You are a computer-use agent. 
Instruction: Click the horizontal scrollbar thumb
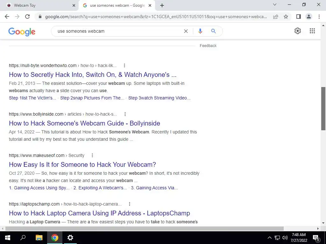(145, 229)
